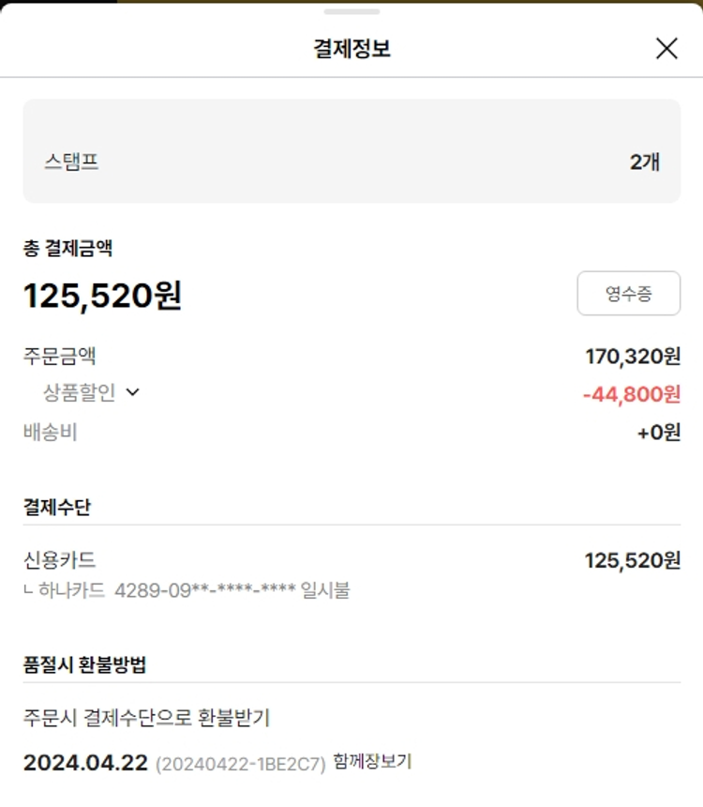Click the sheet drag handle at top
Image resolution: width=703 pixels, height=807 pixels.
(x=351, y=12)
